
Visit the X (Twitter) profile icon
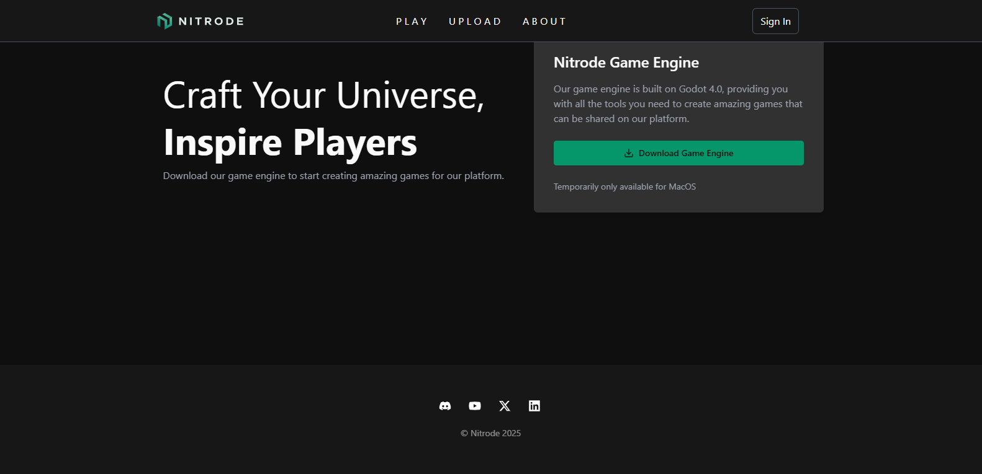505,406
